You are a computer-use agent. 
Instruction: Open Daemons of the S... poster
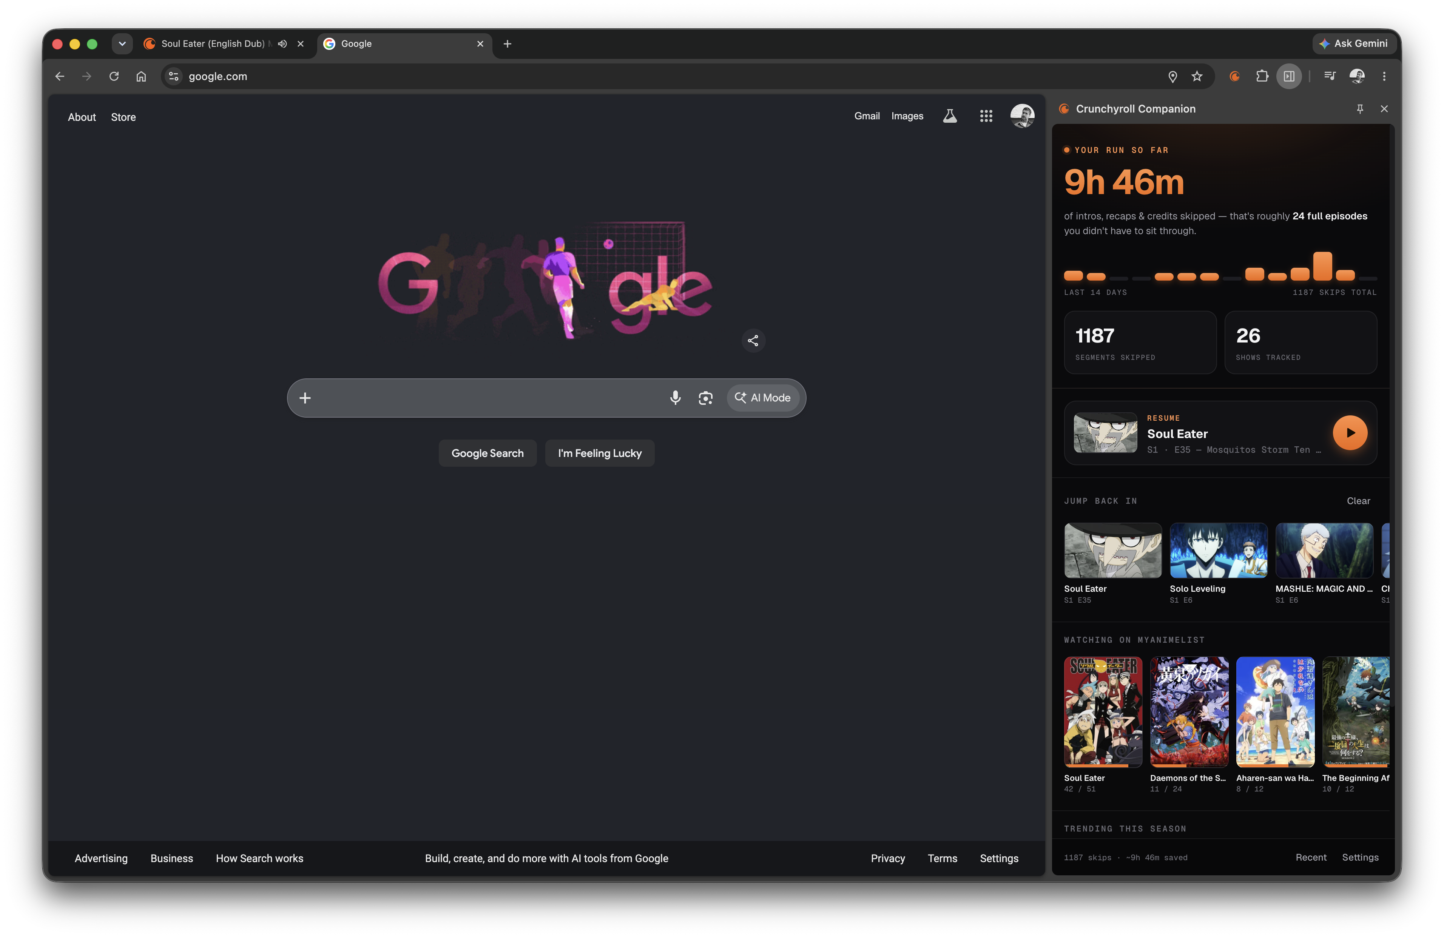(1189, 712)
